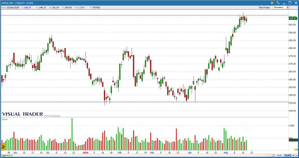Viewport: 299px width, 158px height.
Task: Click the maximum value 251.00
Action: [55, 8]
